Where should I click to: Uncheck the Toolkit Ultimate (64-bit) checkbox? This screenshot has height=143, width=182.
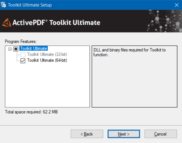click(x=23, y=61)
